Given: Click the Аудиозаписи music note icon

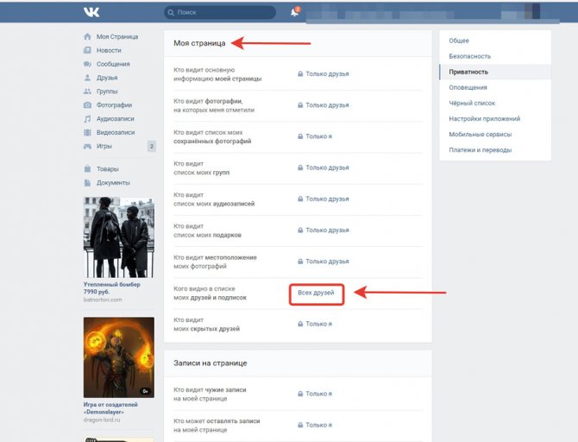Looking at the screenshot, I should 87,119.
